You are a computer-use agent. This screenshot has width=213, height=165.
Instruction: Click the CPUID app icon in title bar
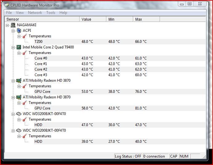(7, 5)
